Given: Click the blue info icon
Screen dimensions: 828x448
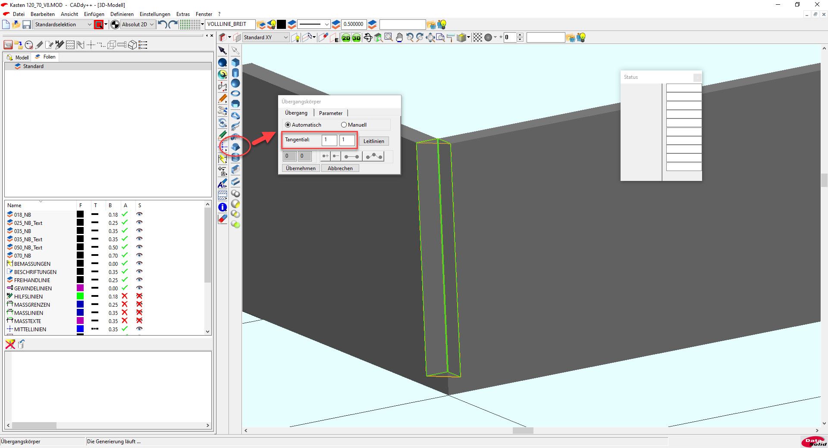Looking at the screenshot, I should 223,207.
